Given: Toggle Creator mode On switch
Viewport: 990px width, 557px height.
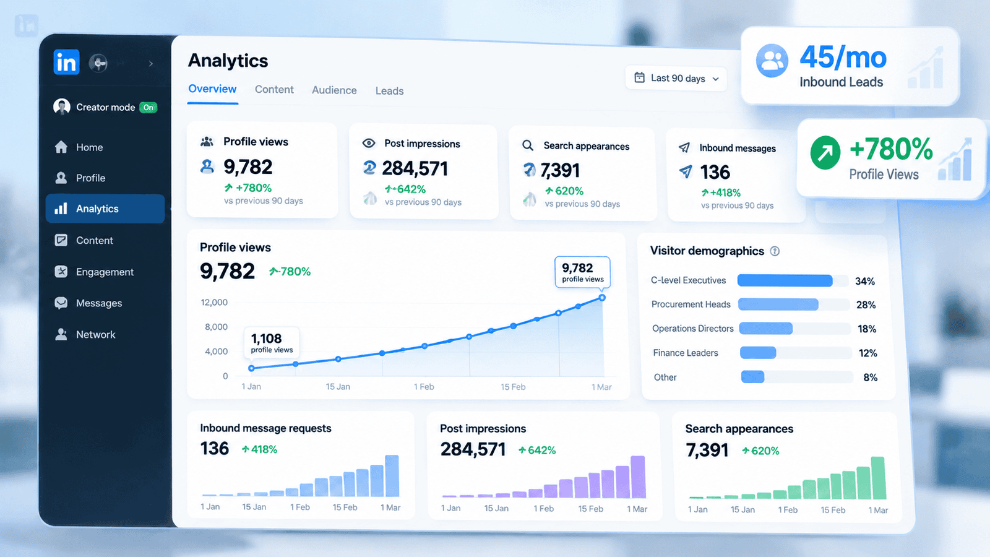Looking at the screenshot, I should (x=148, y=107).
